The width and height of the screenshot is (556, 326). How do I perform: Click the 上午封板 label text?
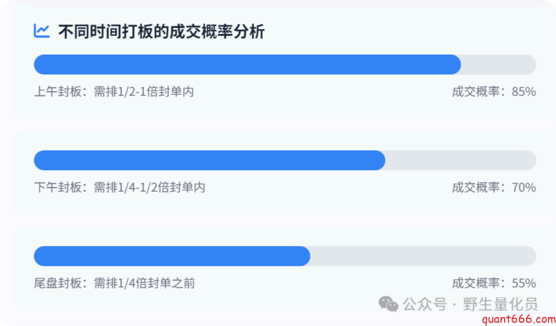pos(58,92)
